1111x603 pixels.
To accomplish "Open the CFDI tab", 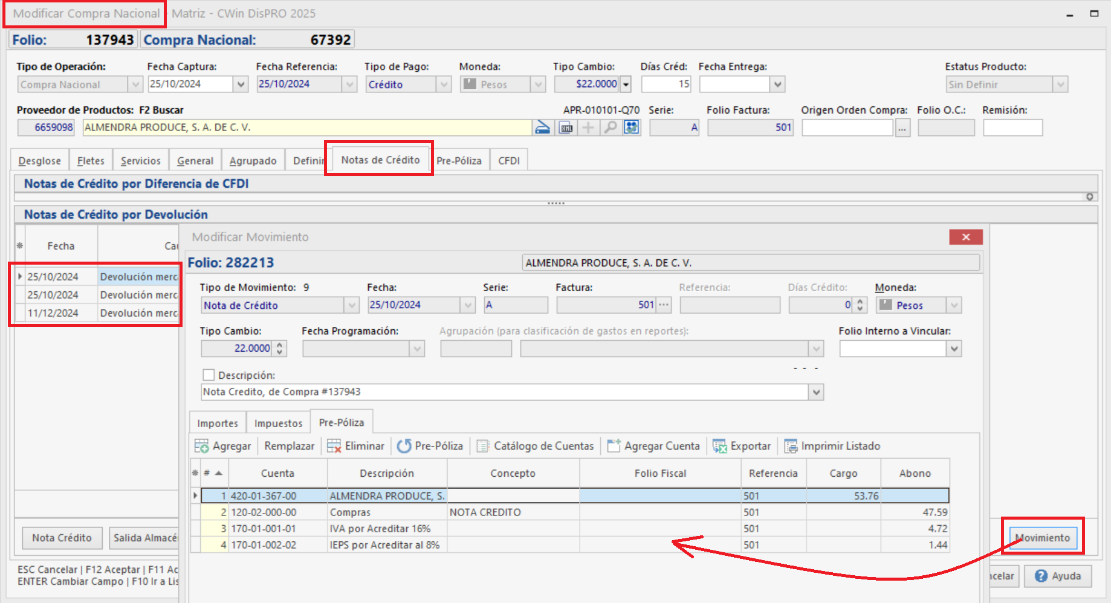I will (x=509, y=161).
